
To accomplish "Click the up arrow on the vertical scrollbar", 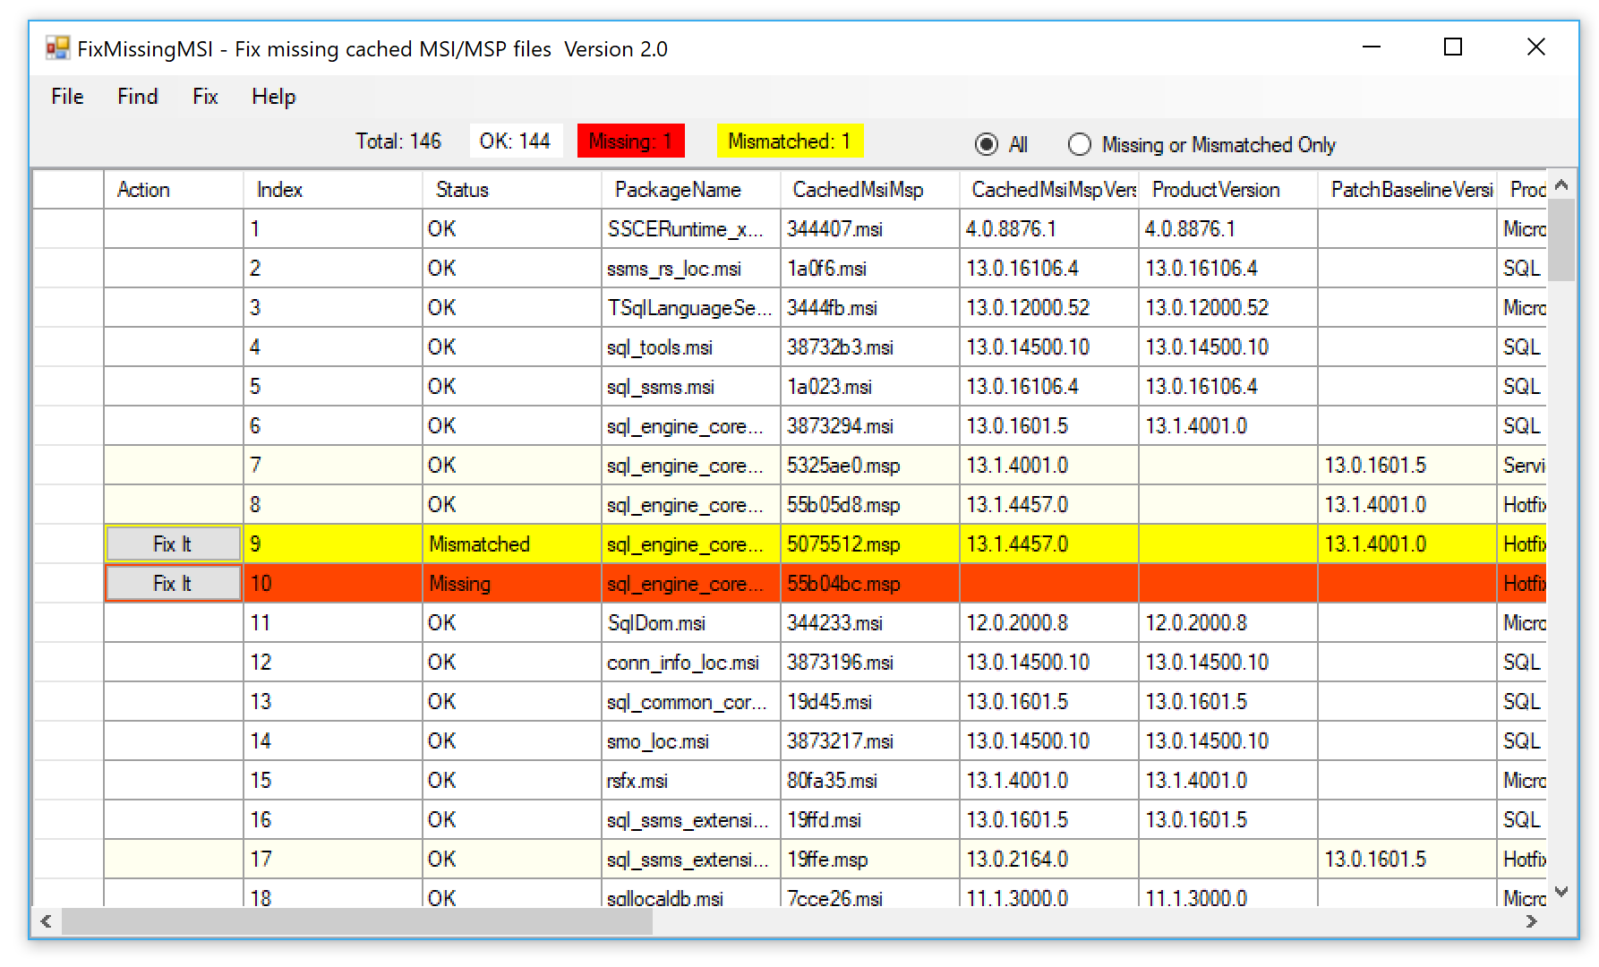I will pyautogui.click(x=1562, y=184).
